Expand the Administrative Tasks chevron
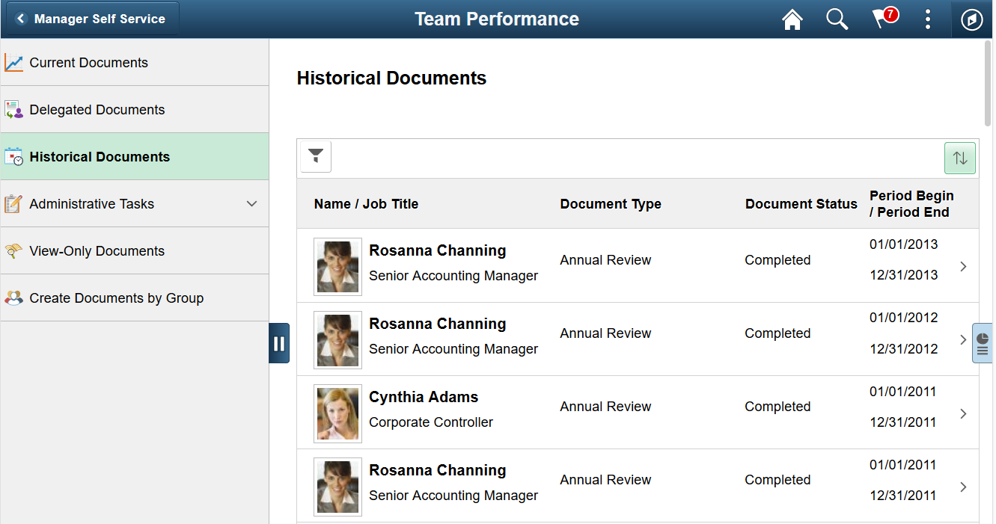The width and height of the screenshot is (996, 524). pyautogui.click(x=252, y=204)
